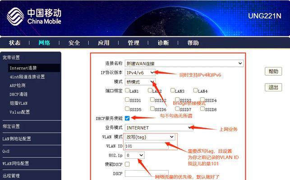Viewport: 290px width, 180px height.
Task: Expand the 业务模式 INTERNET dropdown
Action: 159,127
